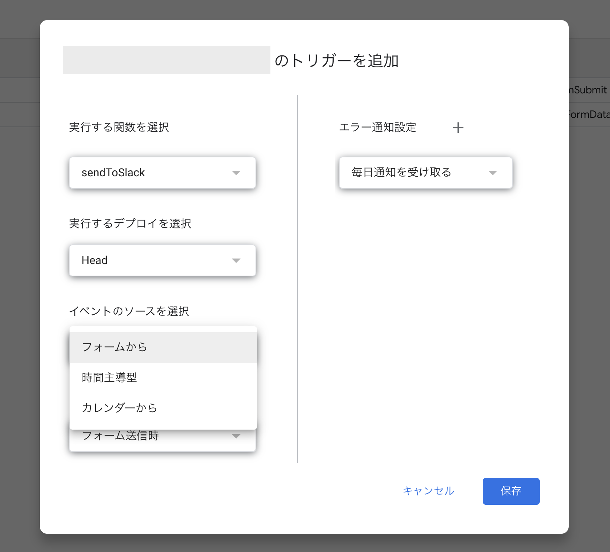Image resolution: width=610 pixels, height=552 pixels.
Task: Select sendToSlack in the function selector
Action: pos(113,173)
